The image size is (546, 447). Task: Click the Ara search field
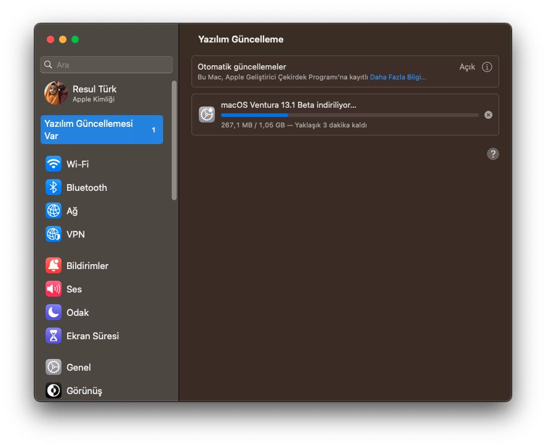click(106, 65)
